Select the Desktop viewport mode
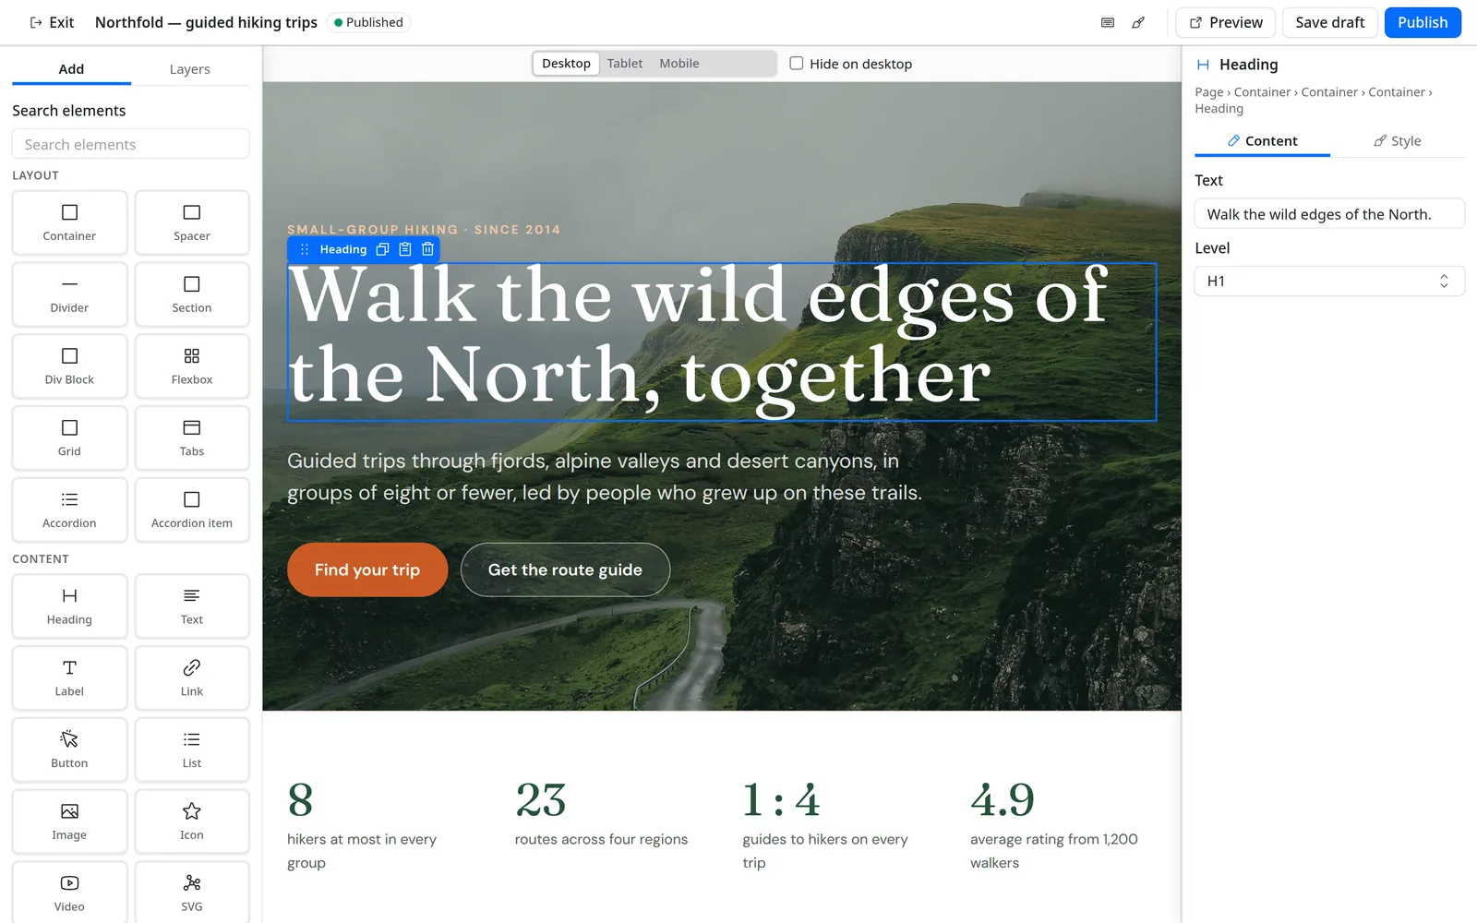1477x923 pixels. 566,64
